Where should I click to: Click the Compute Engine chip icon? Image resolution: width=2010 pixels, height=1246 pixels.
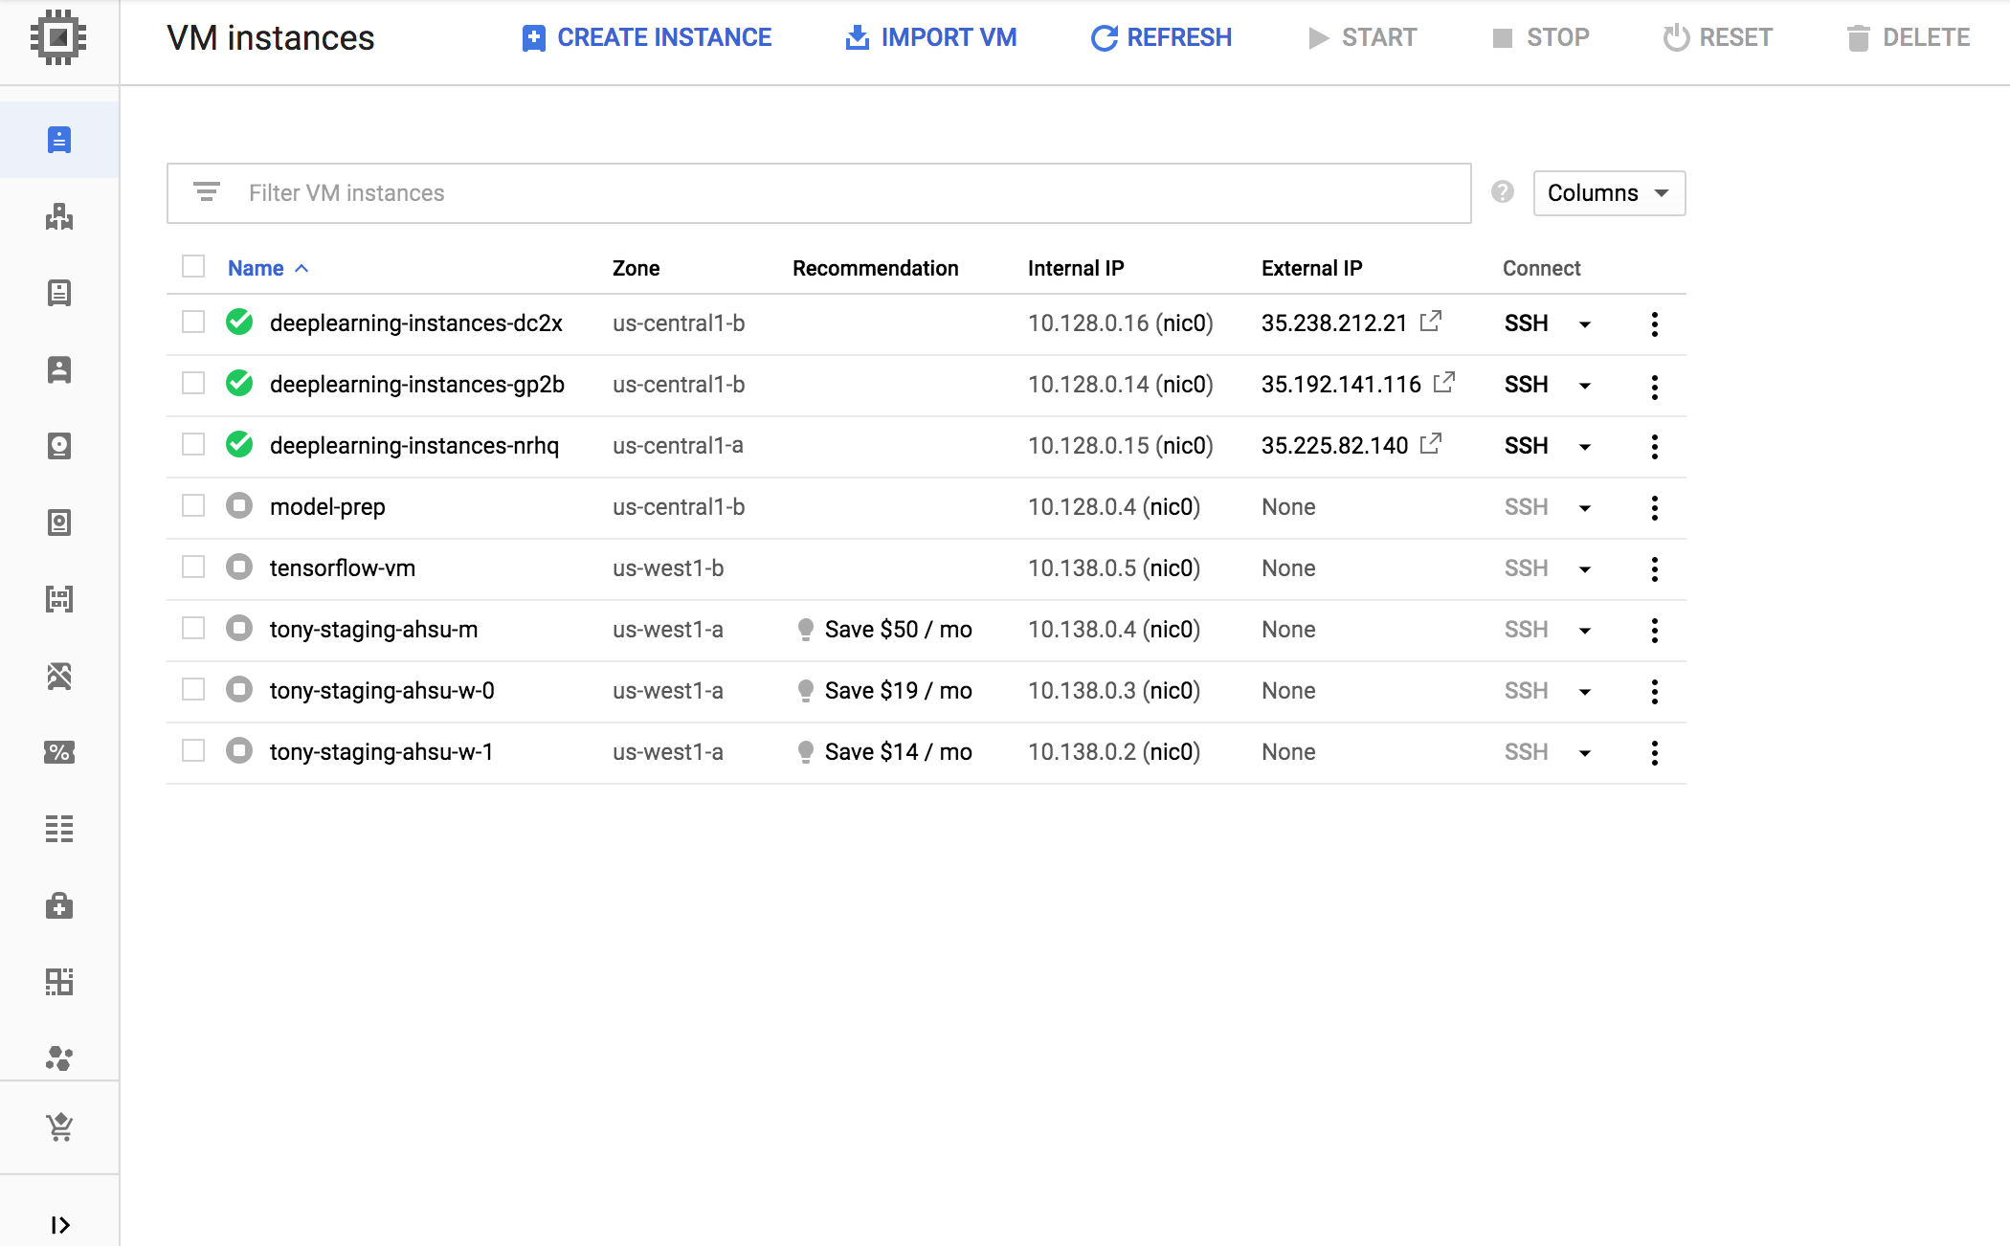click(57, 37)
